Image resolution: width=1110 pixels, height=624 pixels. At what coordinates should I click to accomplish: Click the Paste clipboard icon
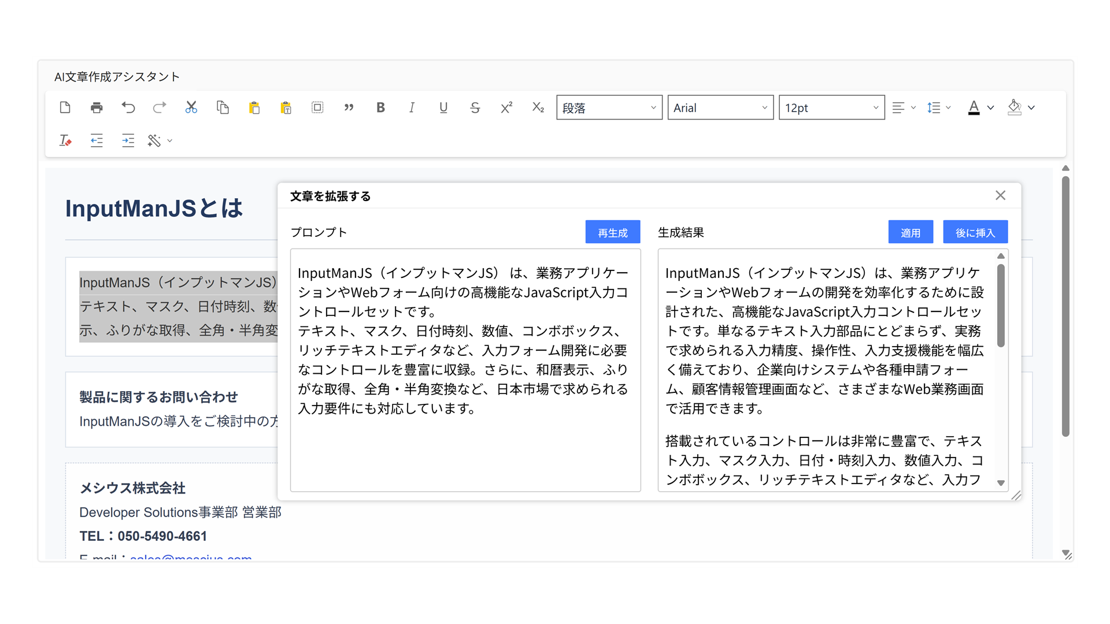pos(254,107)
